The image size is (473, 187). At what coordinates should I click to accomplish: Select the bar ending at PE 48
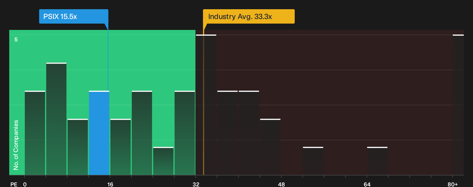(270, 147)
